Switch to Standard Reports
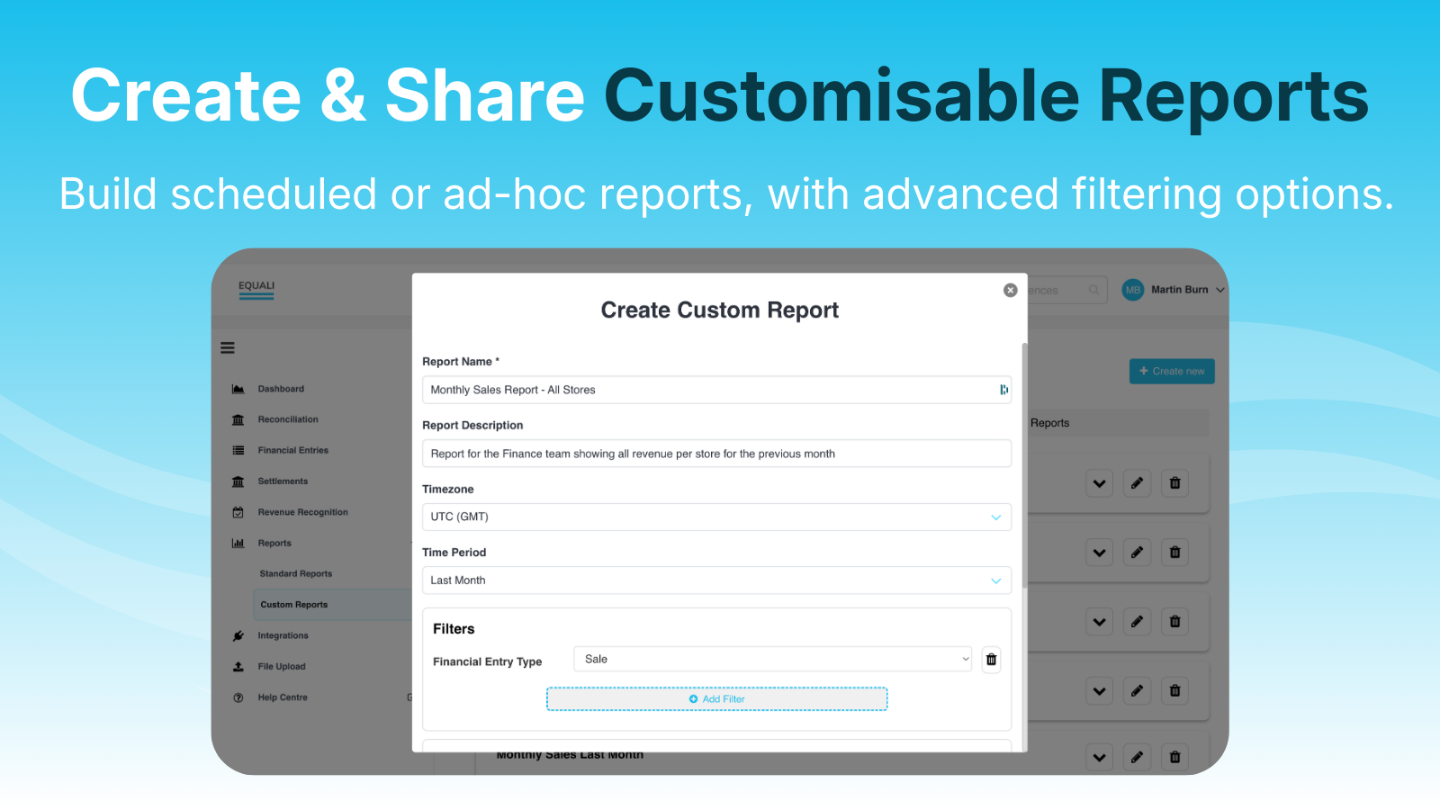 [x=295, y=572]
